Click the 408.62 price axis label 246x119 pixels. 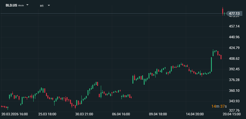(x=234, y=58)
